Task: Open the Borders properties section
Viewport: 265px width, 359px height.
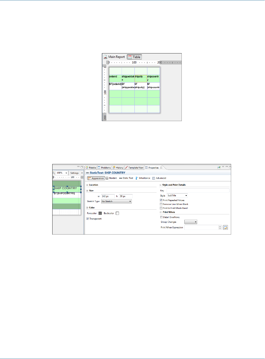Action: point(111,178)
